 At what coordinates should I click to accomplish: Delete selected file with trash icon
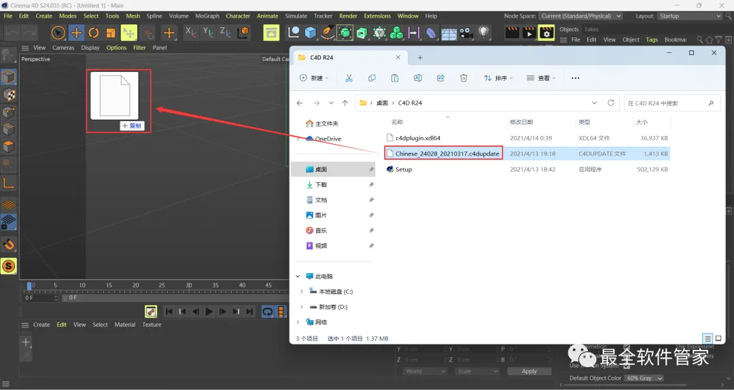[464, 78]
